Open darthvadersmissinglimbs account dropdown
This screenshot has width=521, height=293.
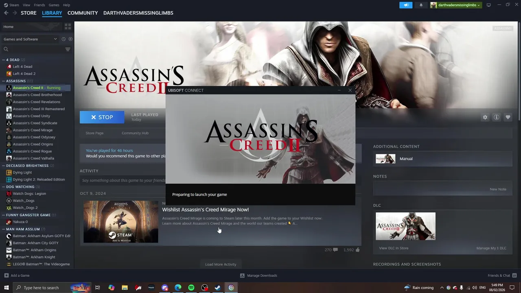click(456, 5)
